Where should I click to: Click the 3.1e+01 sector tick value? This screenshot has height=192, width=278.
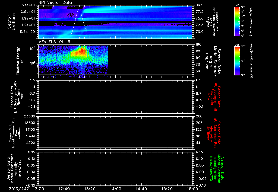[28, 5]
